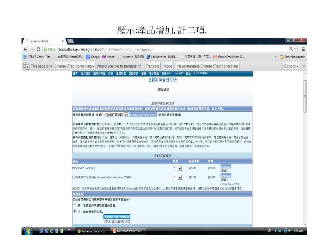Switch to Jeunesse Global taskbar button
The height and width of the screenshot is (243, 324).
(x=92, y=231)
